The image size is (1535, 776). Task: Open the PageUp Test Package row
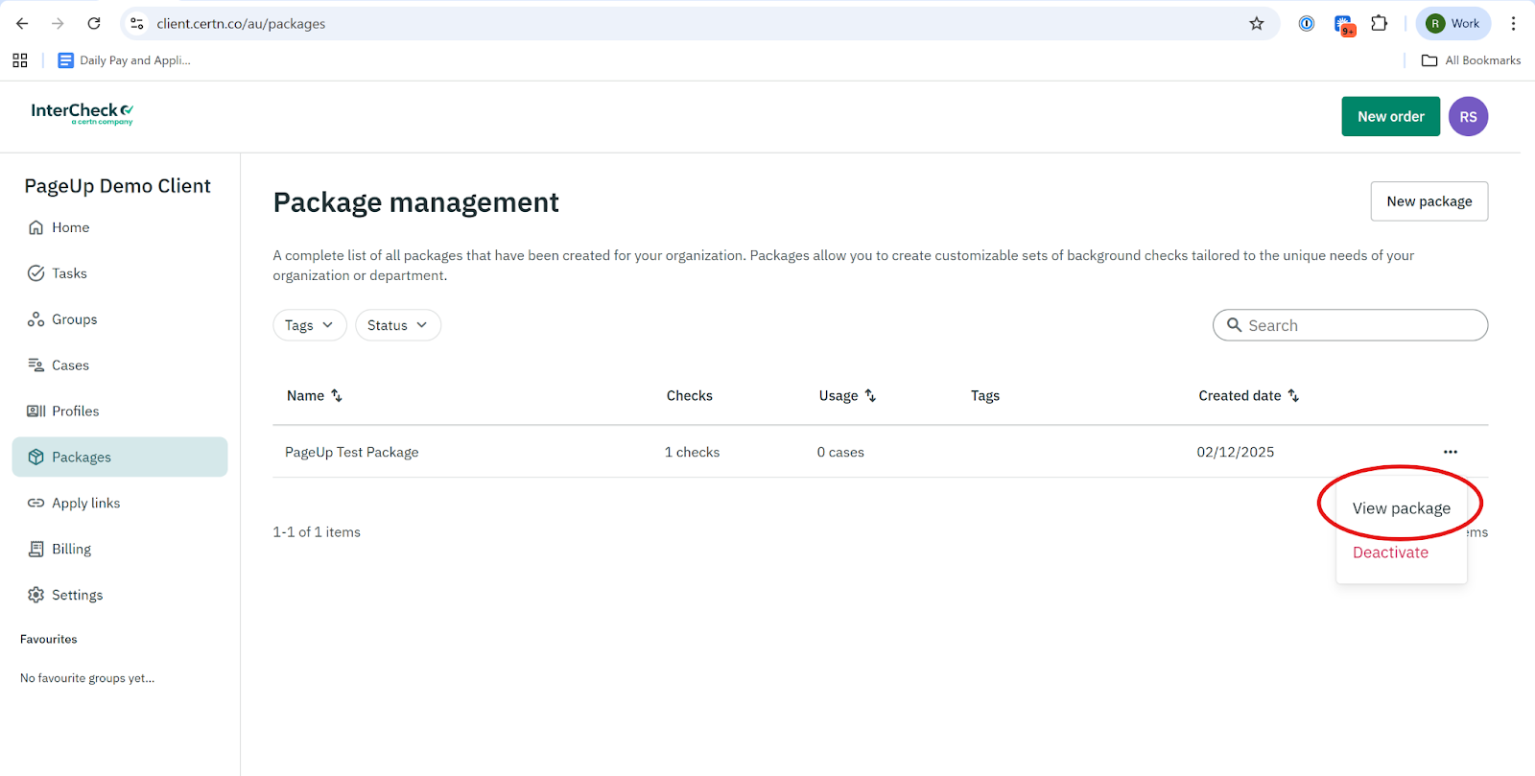pyautogui.click(x=352, y=452)
